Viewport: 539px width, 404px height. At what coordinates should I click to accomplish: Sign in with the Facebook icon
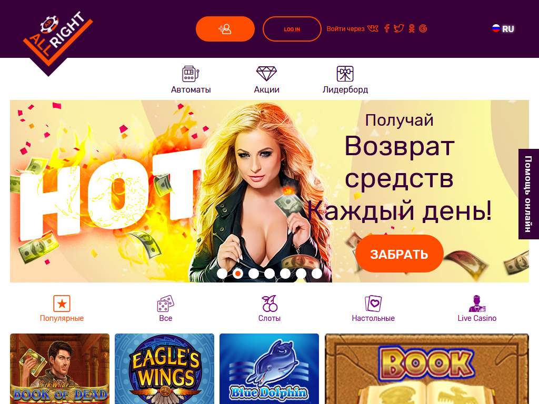pos(387,28)
